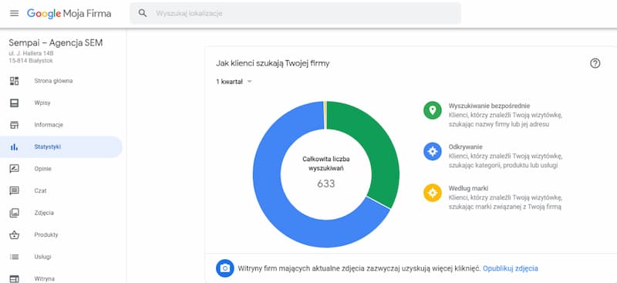
Task: Select Statystyki in the sidebar
Action: pyautogui.click(x=61, y=147)
